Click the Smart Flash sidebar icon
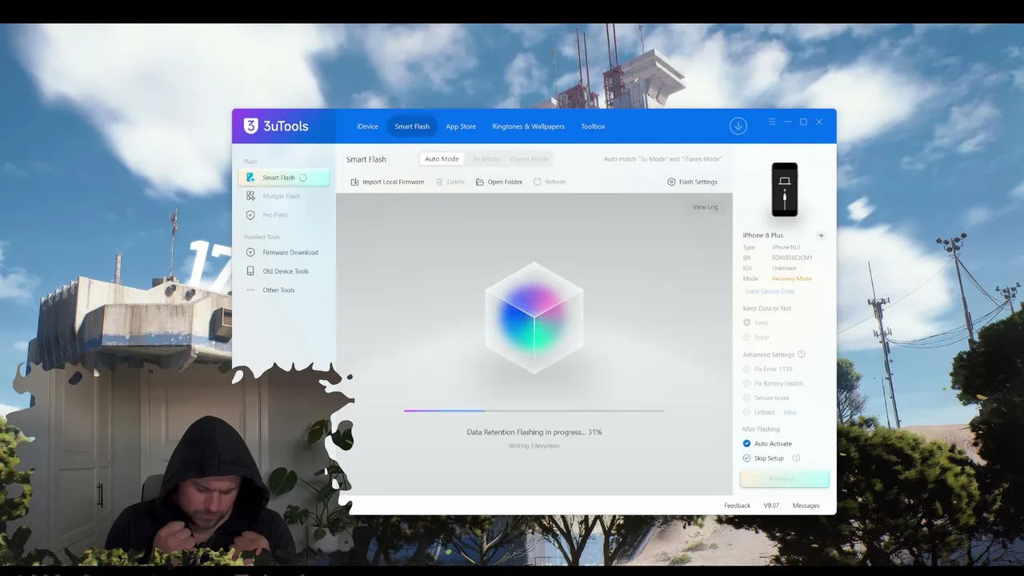This screenshot has height=576, width=1024. tap(251, 178)
